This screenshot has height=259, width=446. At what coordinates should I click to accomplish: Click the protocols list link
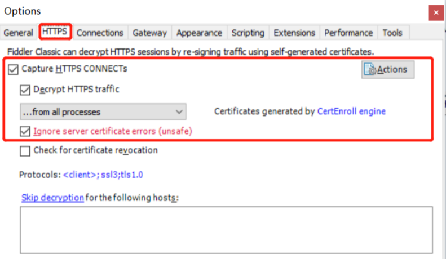click(103, 175)
